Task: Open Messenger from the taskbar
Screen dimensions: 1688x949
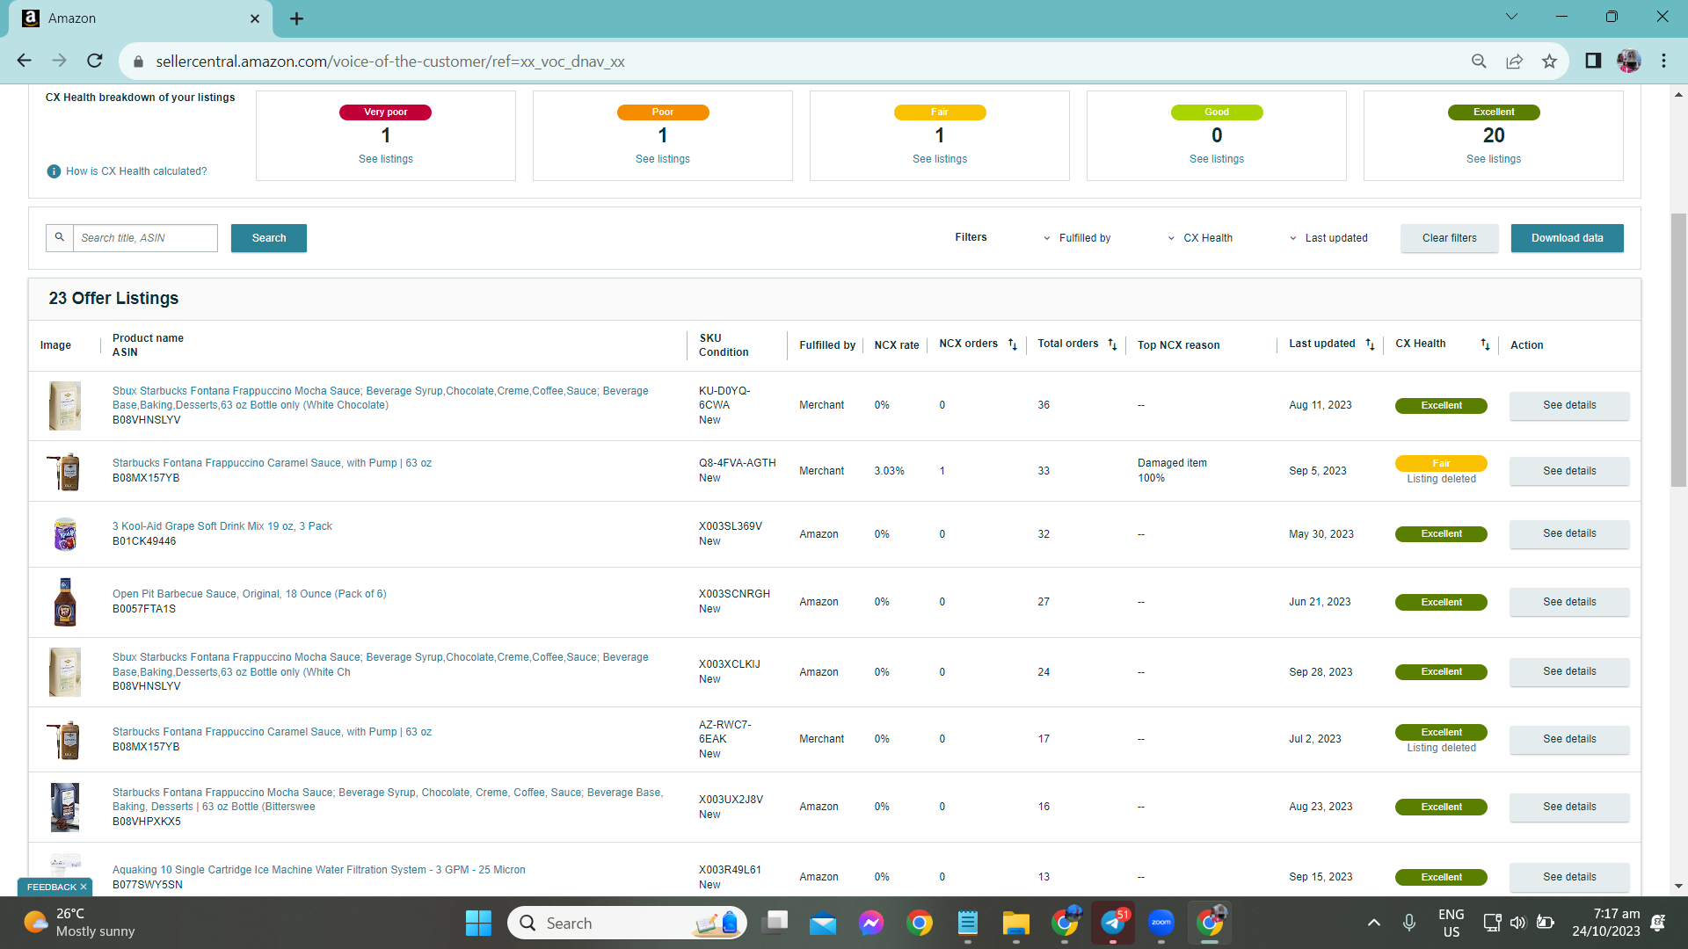Action: [871, 923]
